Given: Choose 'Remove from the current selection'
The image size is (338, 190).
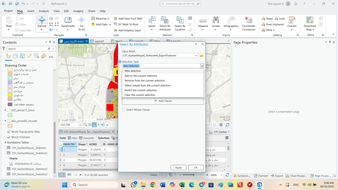Looking at the screenshot, I should click(x=163, y=80).
